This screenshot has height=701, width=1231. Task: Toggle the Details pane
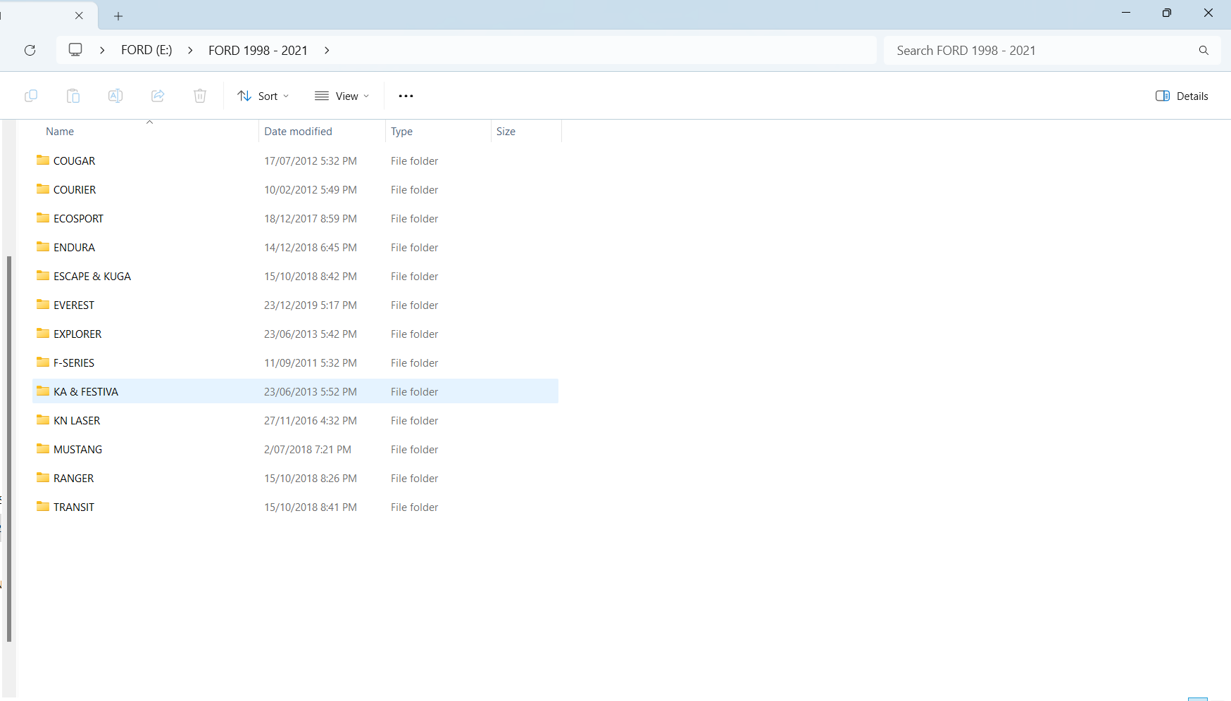(x=1182, y=96)
